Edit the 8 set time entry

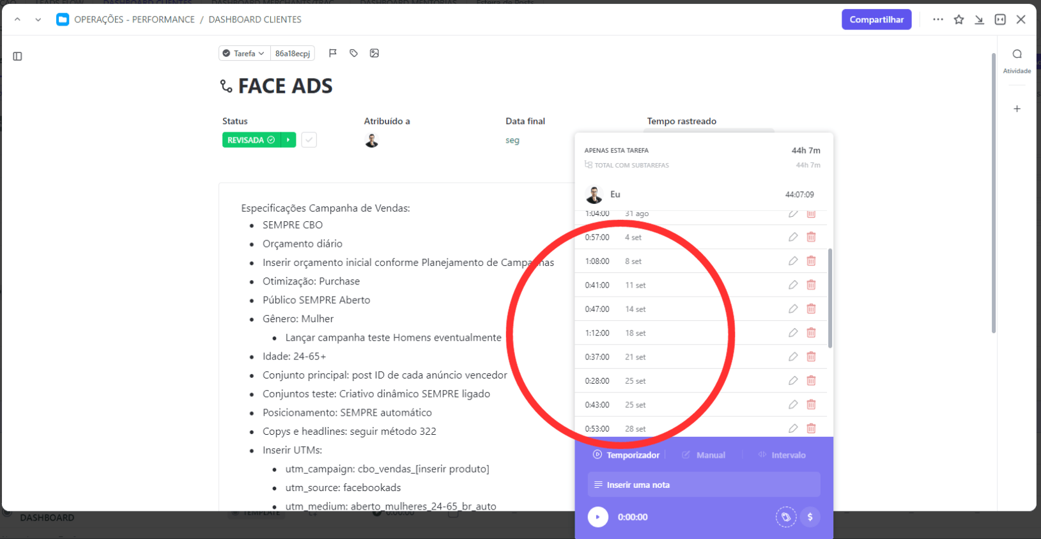click(x=793, y=261)
